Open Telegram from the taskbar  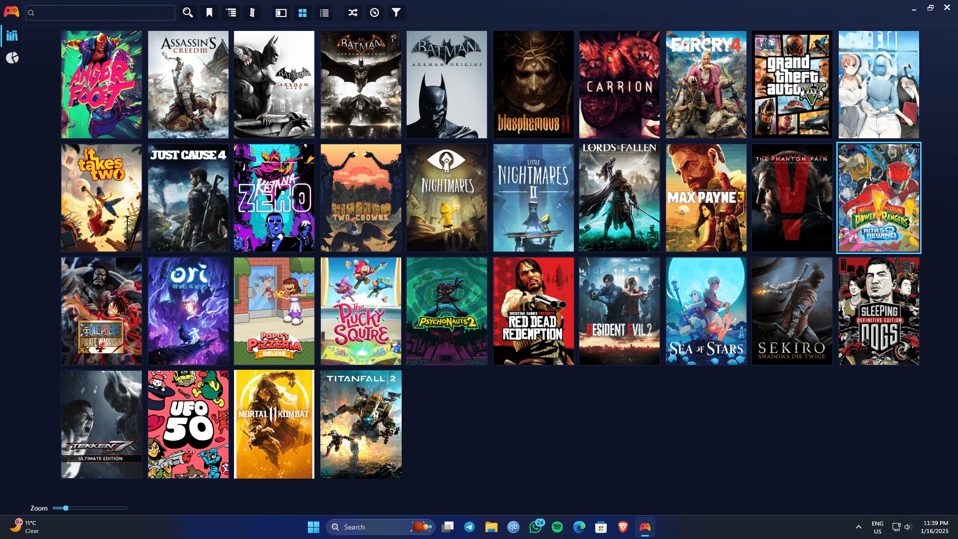(470, 527)
